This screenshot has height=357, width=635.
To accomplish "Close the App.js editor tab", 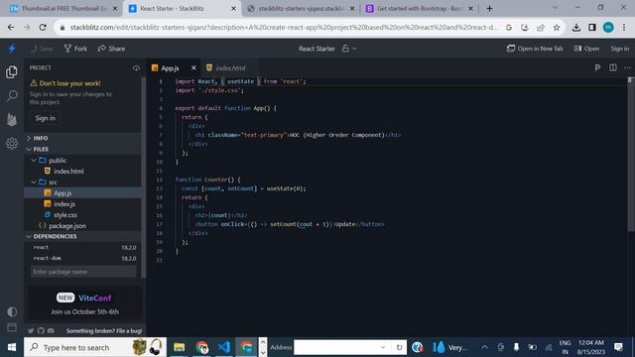I will (193, 68).
